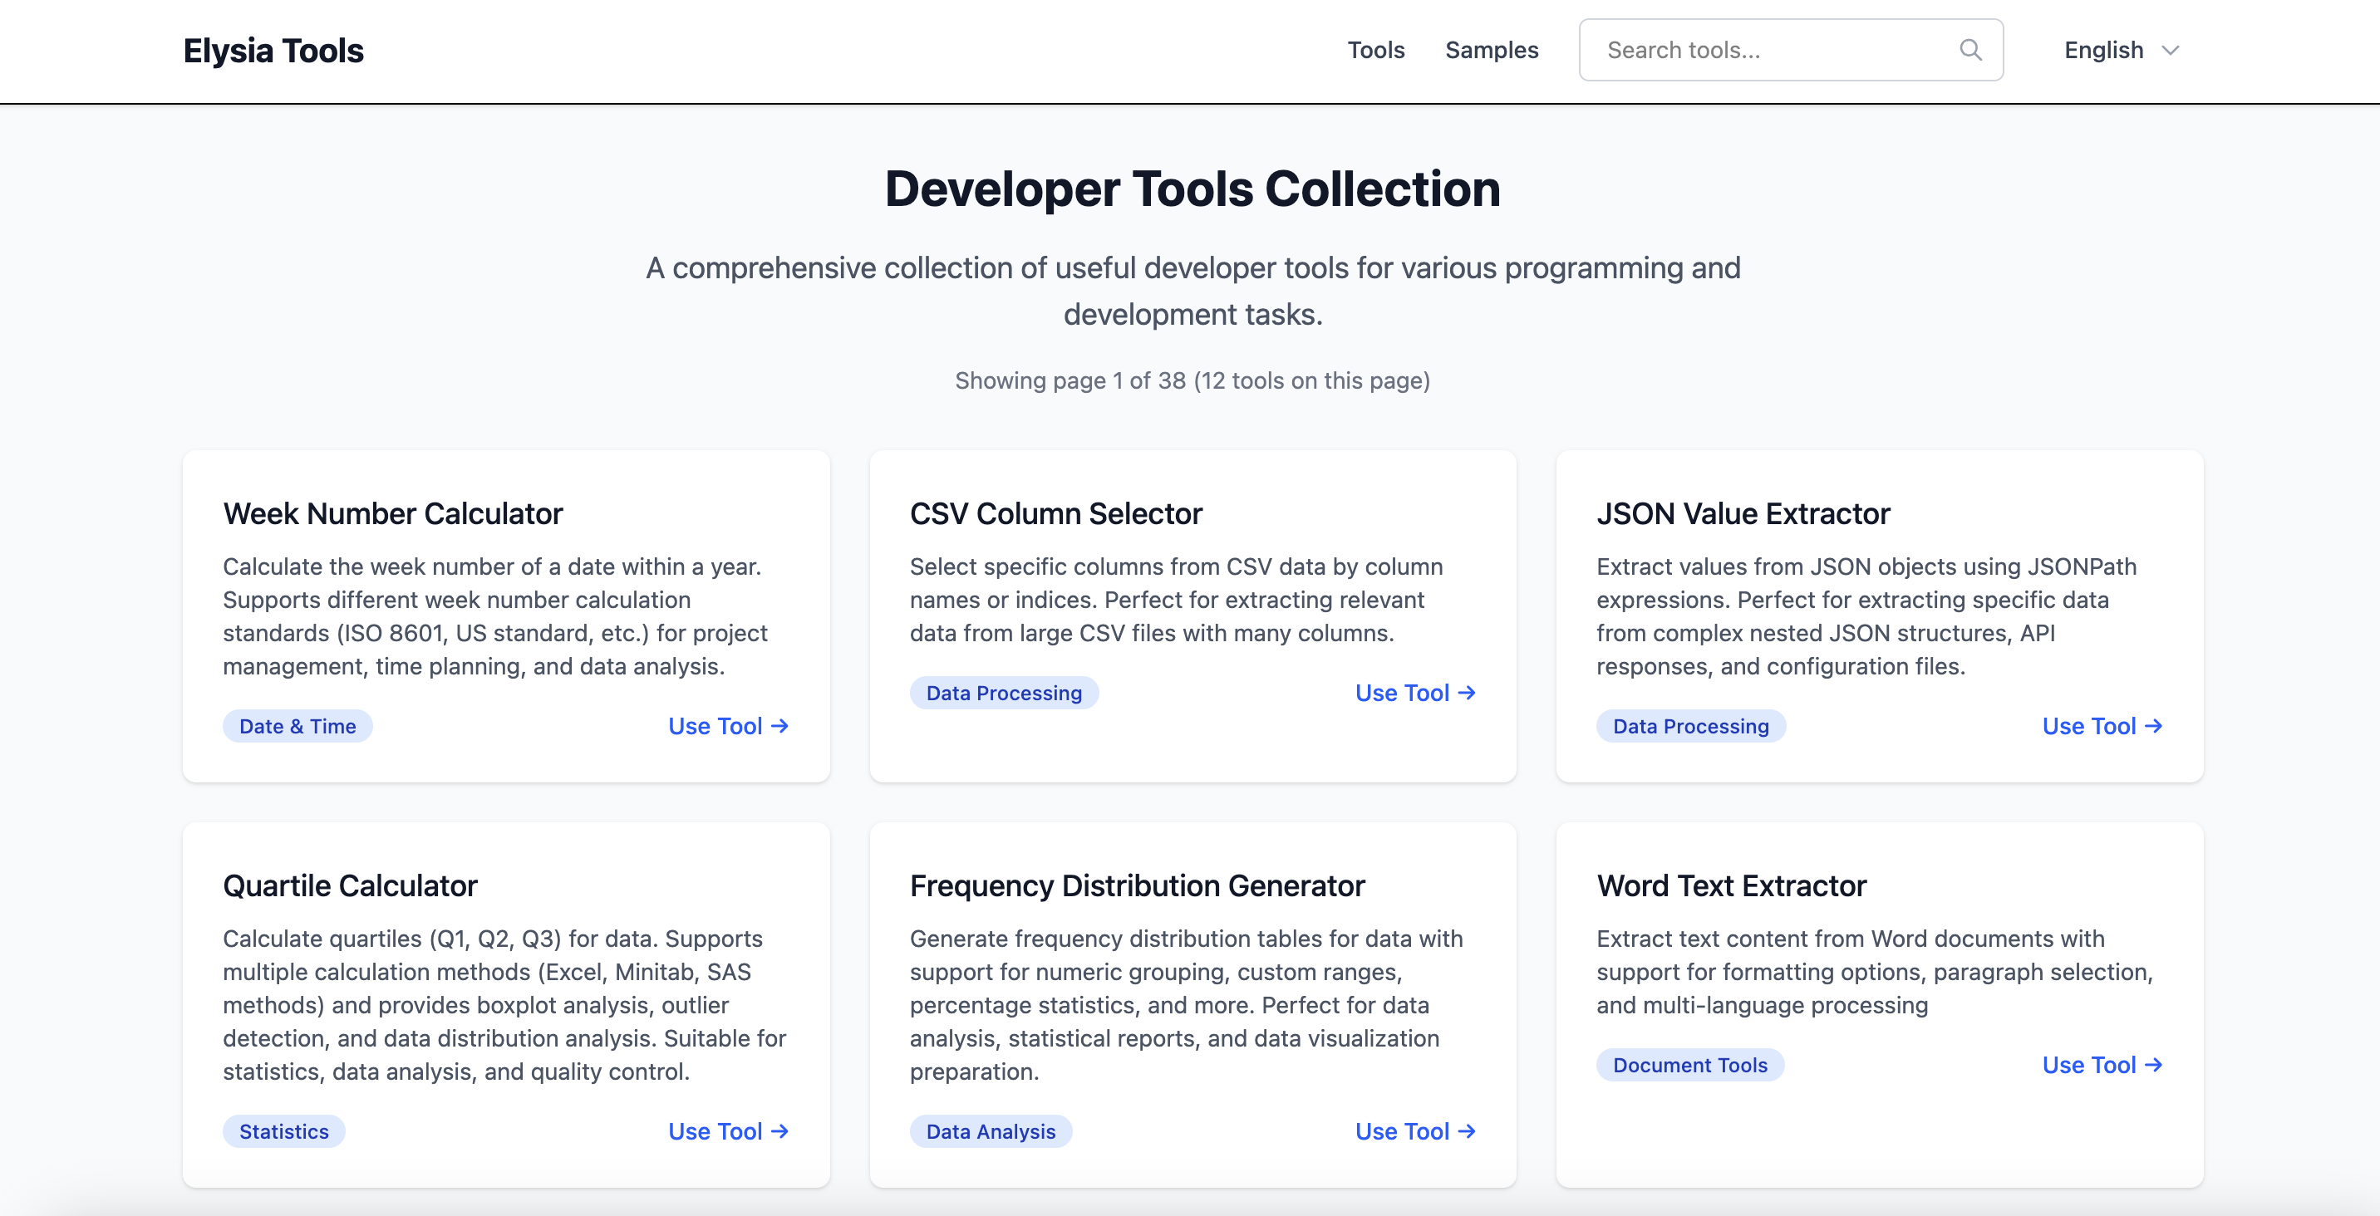2380x1216 pixels.
Task: Click the Data Analysis category tag
Action: coord(991,1131)
